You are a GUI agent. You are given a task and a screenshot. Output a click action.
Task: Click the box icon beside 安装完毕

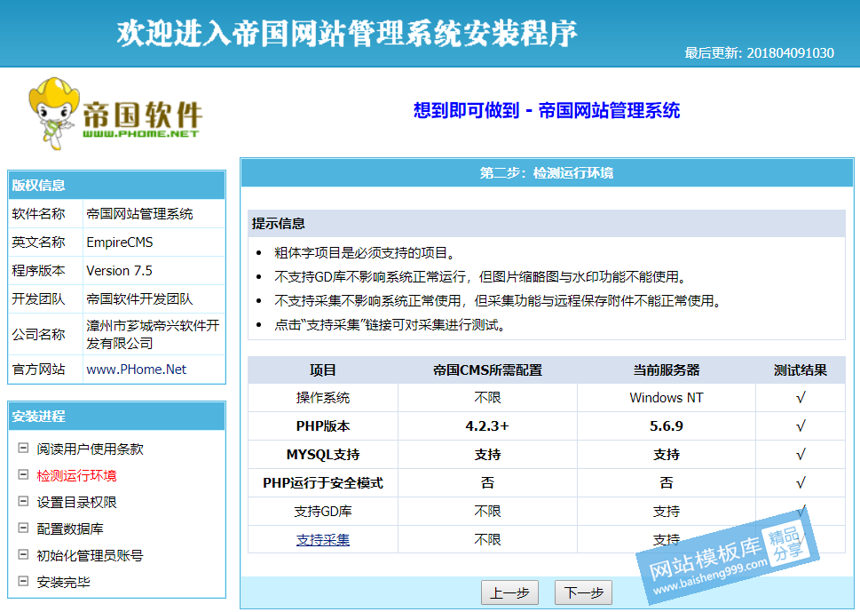click(23, 581)
